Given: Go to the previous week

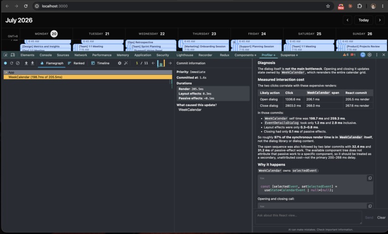Looking at the screenshot, I should pos(348,20).
